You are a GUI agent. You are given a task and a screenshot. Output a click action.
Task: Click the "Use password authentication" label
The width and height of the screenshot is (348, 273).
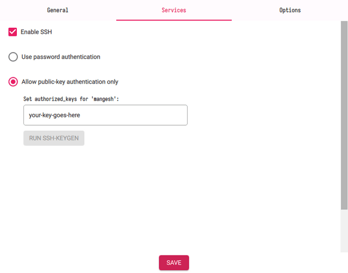coord(61,57)
